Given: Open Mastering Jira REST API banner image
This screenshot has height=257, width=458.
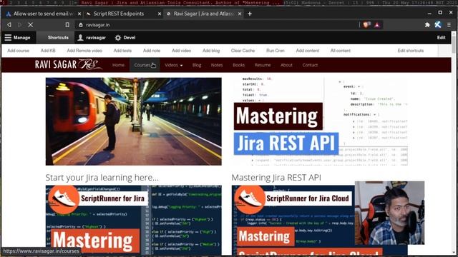Looking at the screenshot, I should 320,121.
